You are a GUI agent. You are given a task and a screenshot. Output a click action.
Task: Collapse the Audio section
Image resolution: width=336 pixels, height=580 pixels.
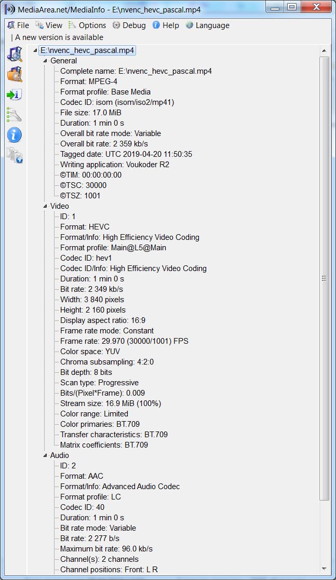click(45, 455)
